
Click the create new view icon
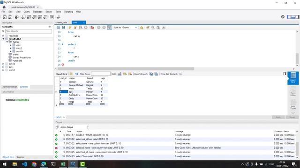pos(34,17)
